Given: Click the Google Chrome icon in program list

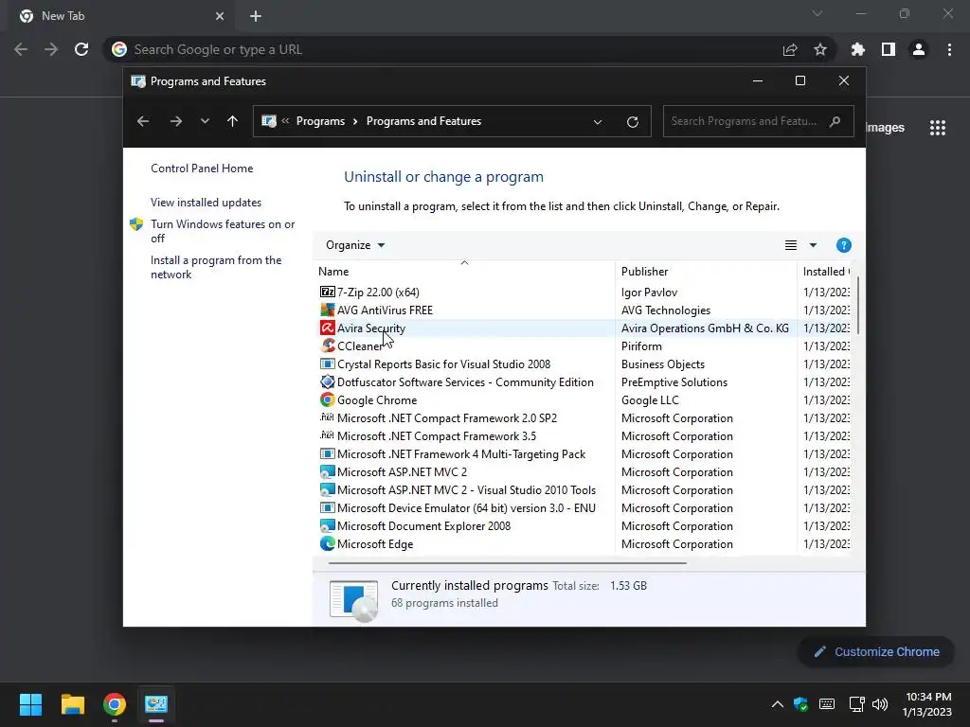Looking at the screenshot, I should tap(327, 399).
